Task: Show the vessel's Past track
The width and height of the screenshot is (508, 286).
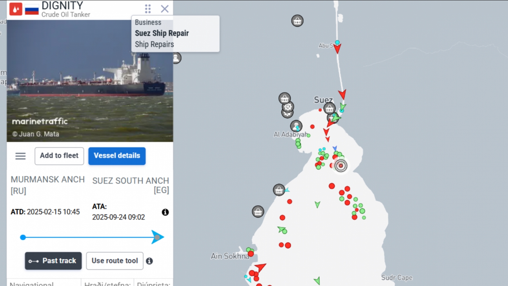Action: [x=53, y=261]
